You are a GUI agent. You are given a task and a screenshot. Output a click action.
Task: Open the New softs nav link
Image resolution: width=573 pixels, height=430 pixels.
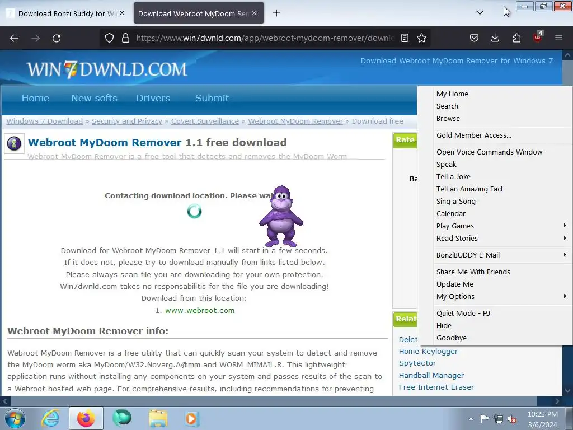click(94, 98)
